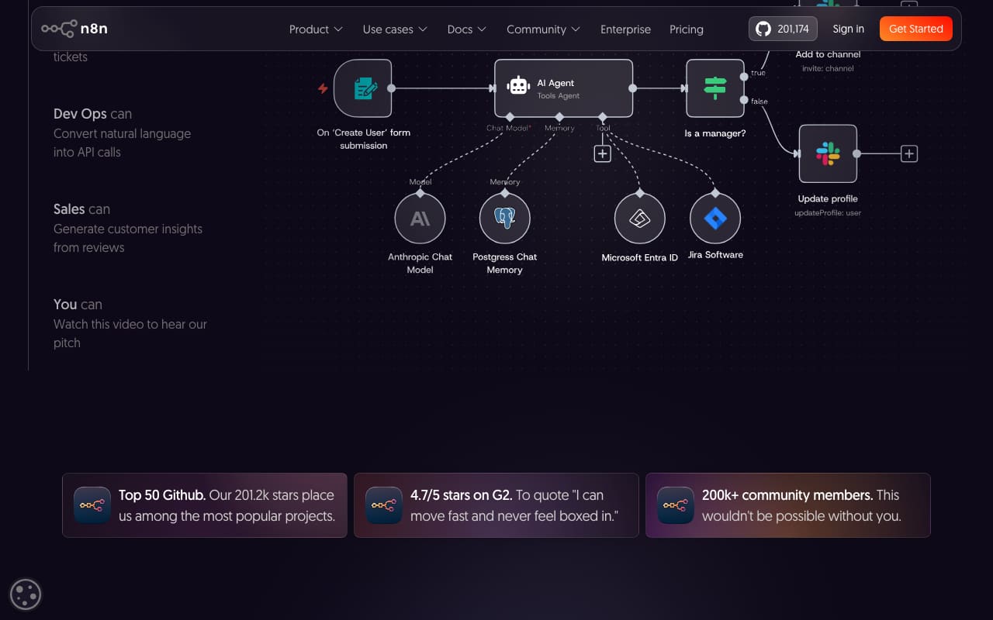
Task: Click the Get Started button
Action: (x=916, y=29)
